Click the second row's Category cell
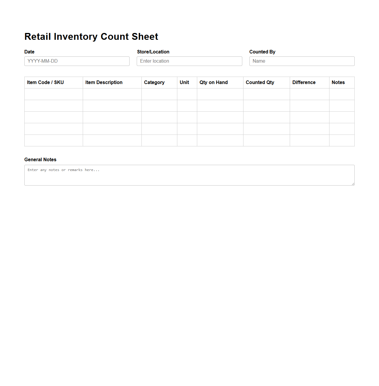This screenshot has height=386, width=379. [x=159, y=105]
